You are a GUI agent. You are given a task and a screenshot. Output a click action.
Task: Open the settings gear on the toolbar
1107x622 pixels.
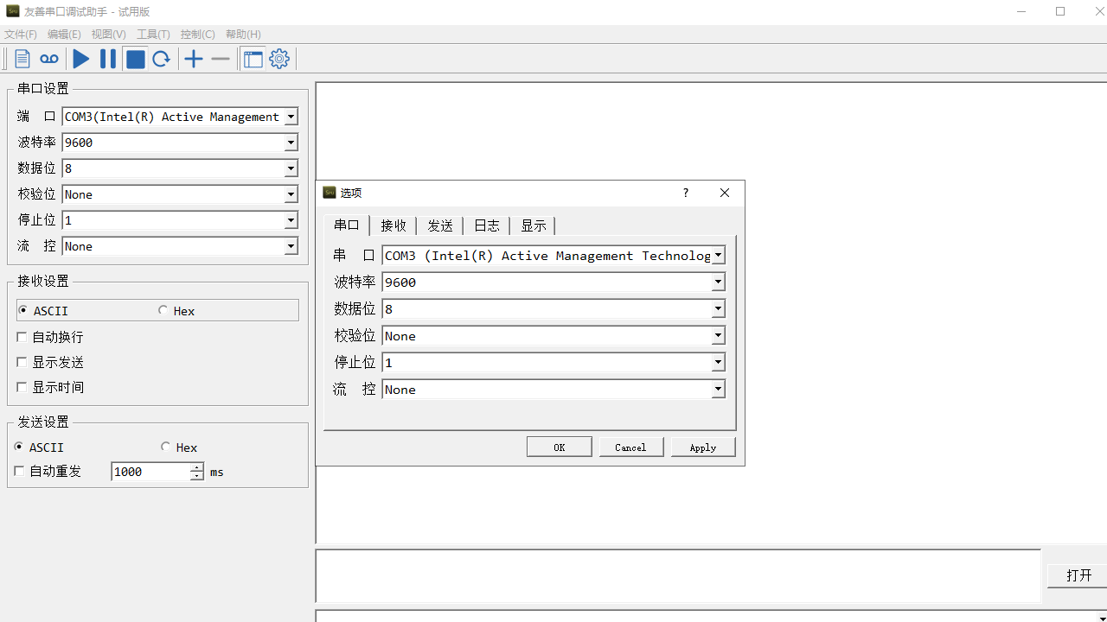coord(278,59)
